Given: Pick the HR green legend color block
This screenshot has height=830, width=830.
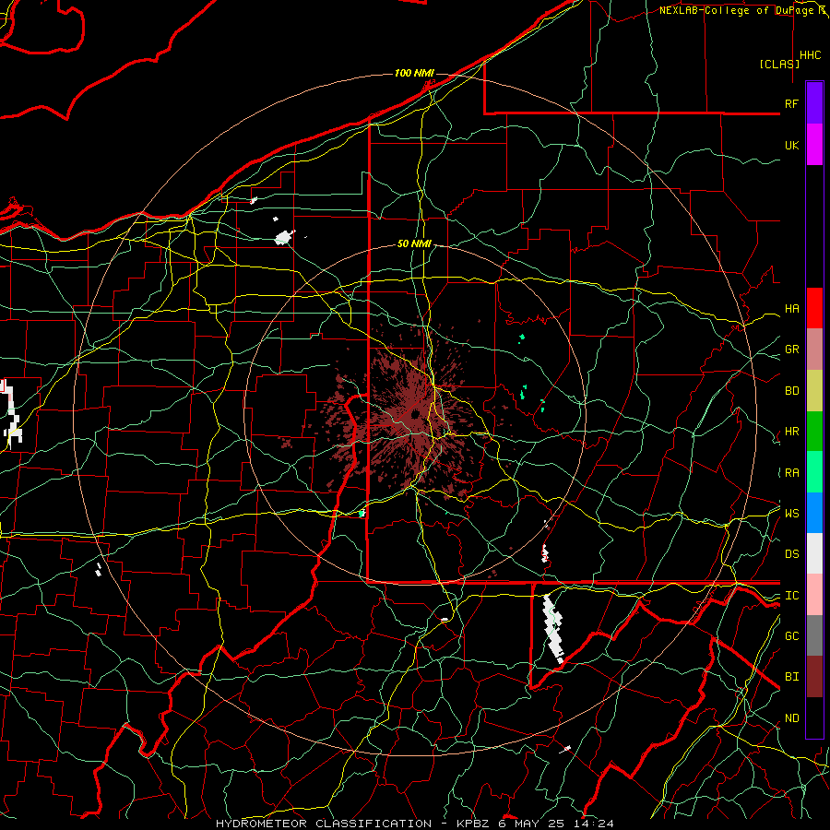Looking at the screenshot, I should point(814,432).
